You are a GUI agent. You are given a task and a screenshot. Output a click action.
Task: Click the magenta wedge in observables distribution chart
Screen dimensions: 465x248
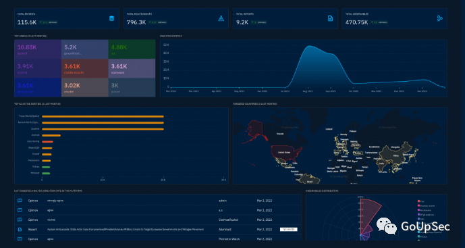coord(366,230)
